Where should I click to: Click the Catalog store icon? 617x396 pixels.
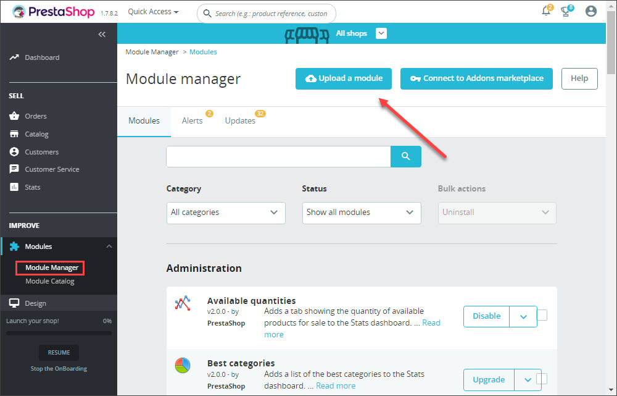point(14,134)
